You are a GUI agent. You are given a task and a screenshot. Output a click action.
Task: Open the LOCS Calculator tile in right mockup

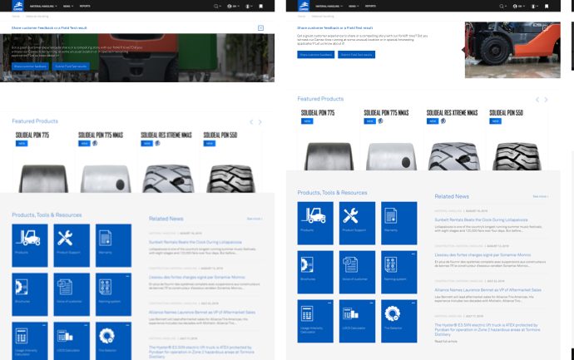pos(357,321)
